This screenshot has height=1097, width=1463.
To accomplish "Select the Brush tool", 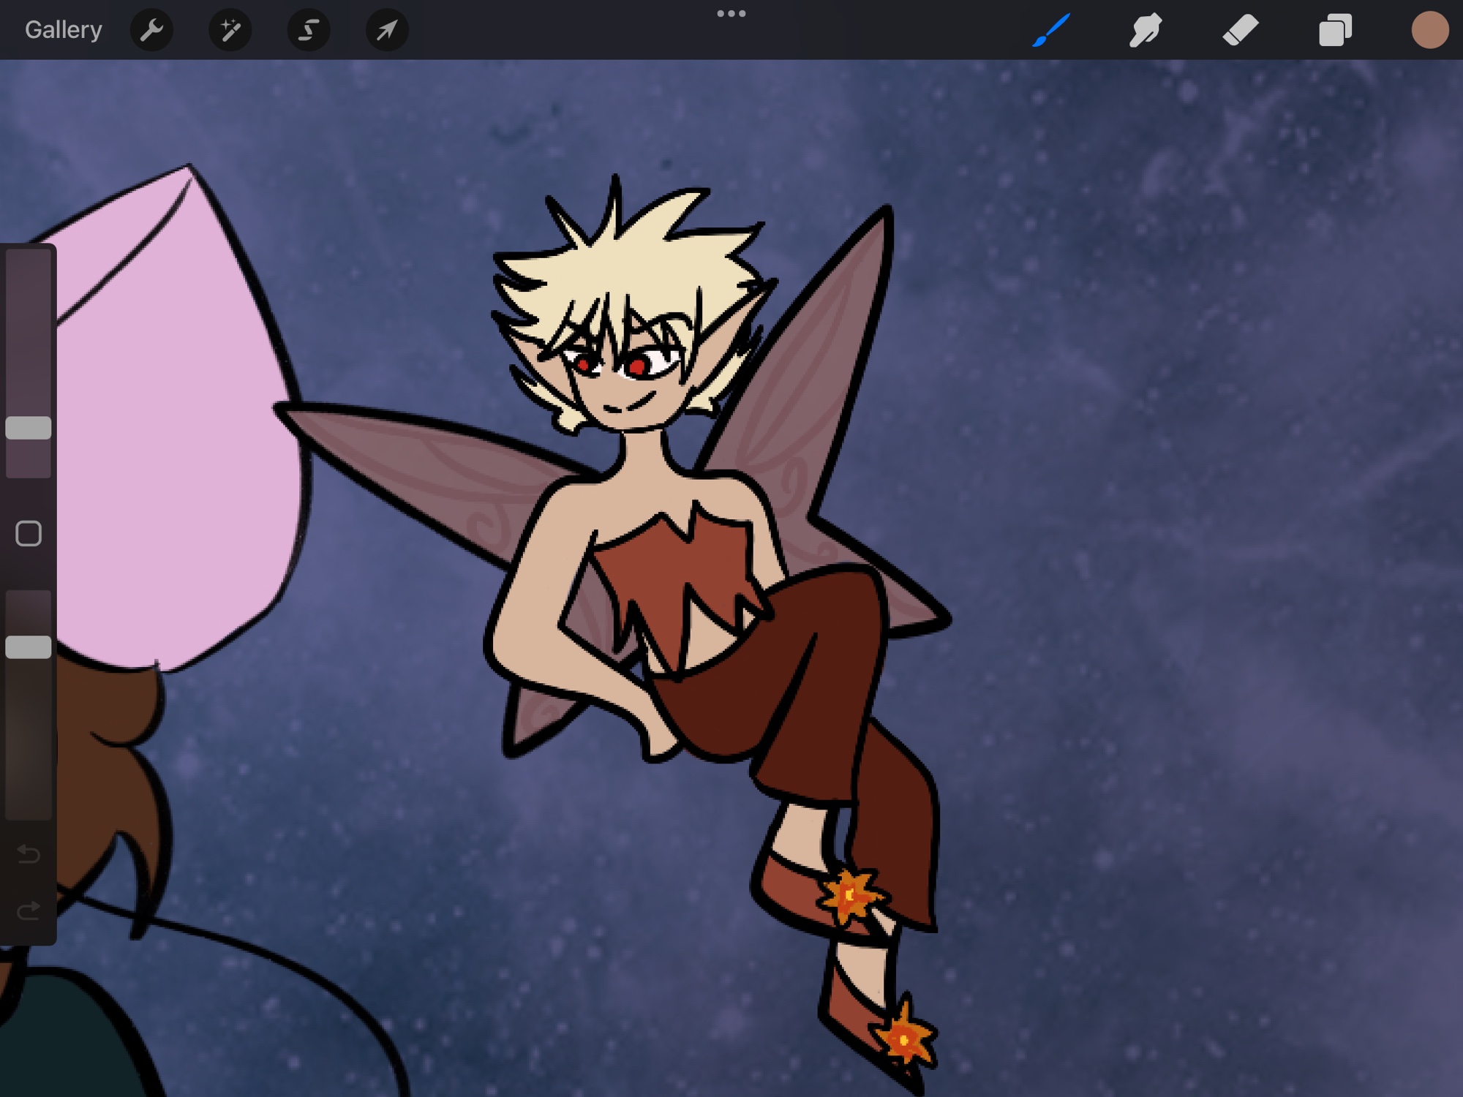I will click(1051, 31).
